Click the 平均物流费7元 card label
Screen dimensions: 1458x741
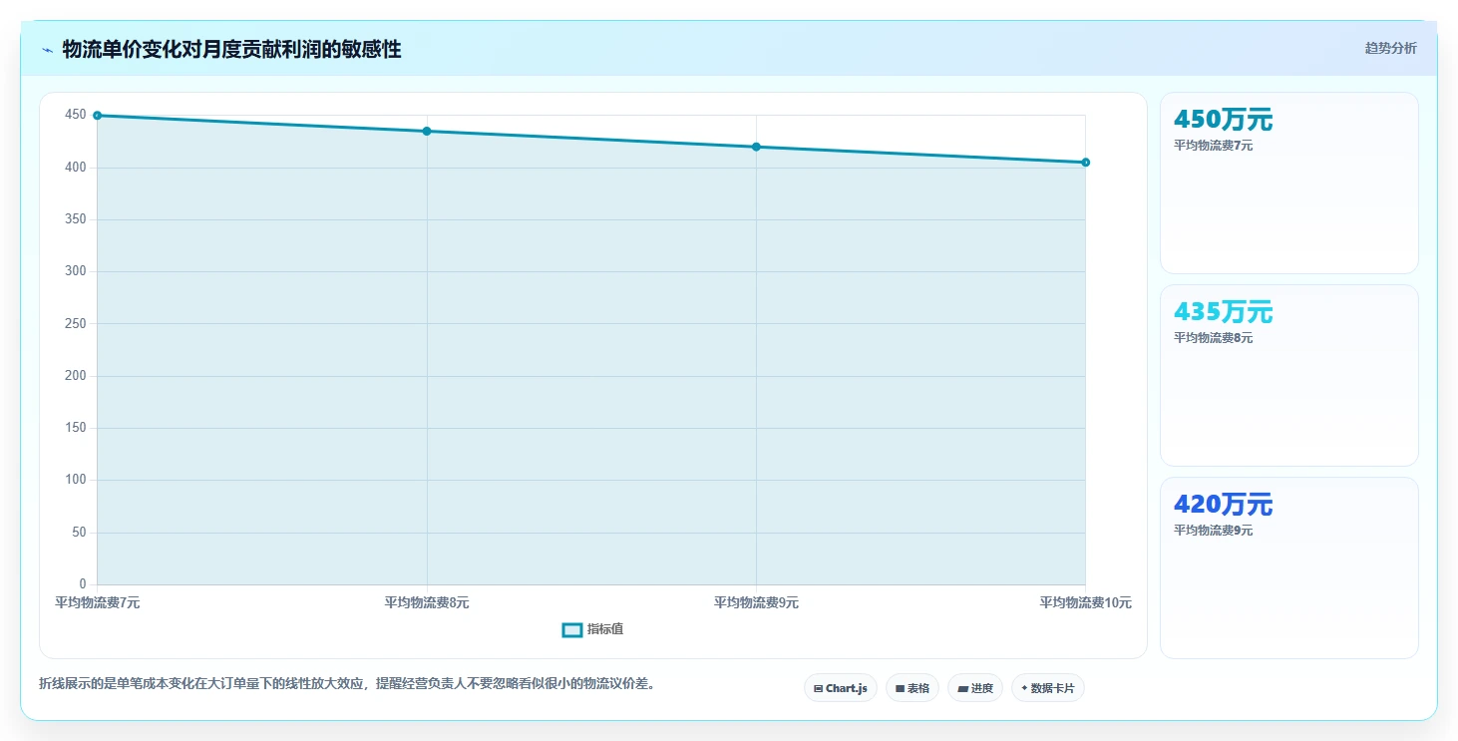tap(1213, 146)
